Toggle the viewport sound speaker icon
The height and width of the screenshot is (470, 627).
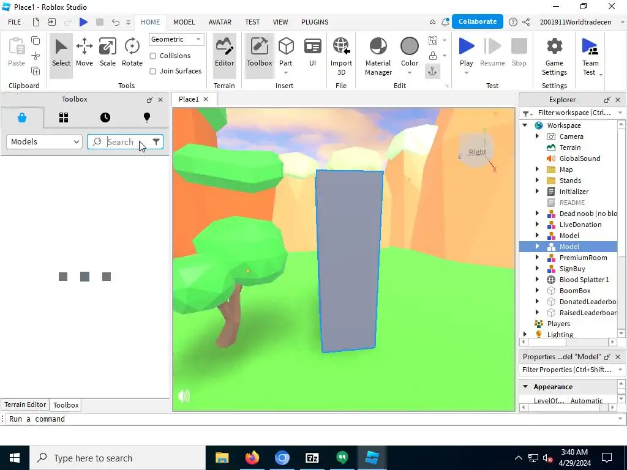click(184, 396)
